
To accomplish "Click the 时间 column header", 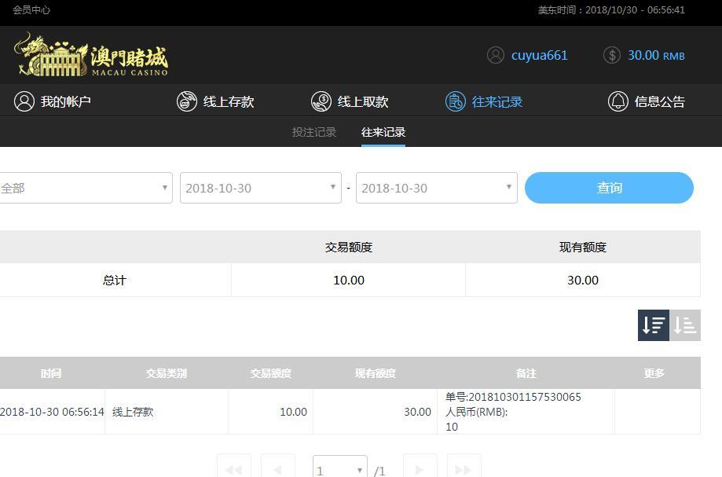I will [50, 373].
